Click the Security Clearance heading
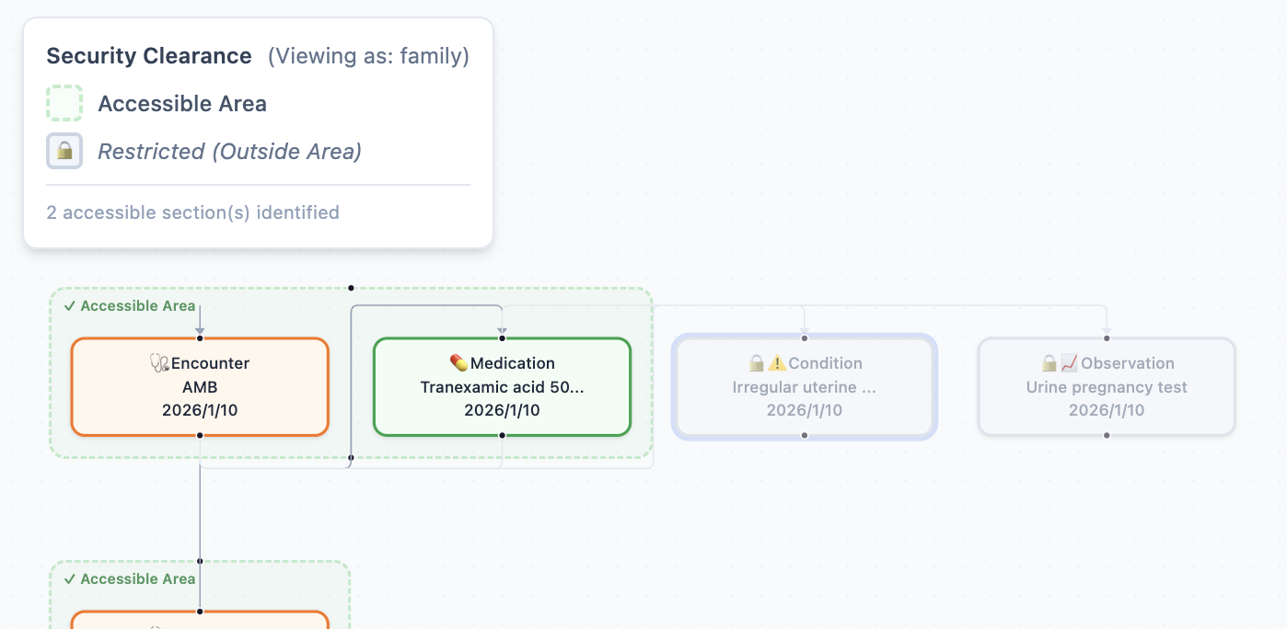 (x=149, y=56)
